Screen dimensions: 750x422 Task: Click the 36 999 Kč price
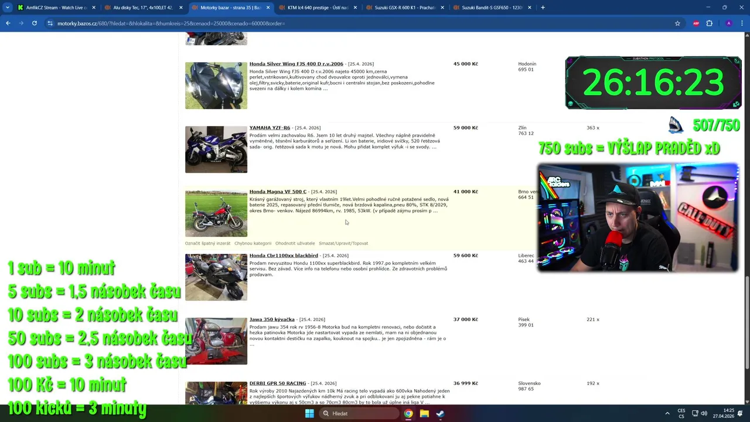pos(465,383)
